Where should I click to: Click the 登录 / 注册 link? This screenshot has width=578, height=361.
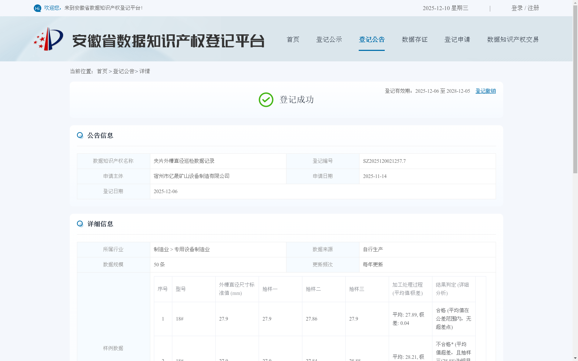point(525,8)
